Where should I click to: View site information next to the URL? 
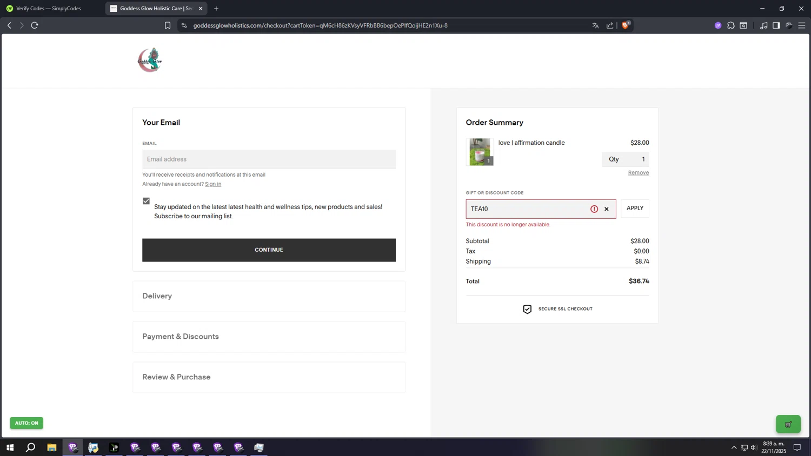tap(184, 25)
